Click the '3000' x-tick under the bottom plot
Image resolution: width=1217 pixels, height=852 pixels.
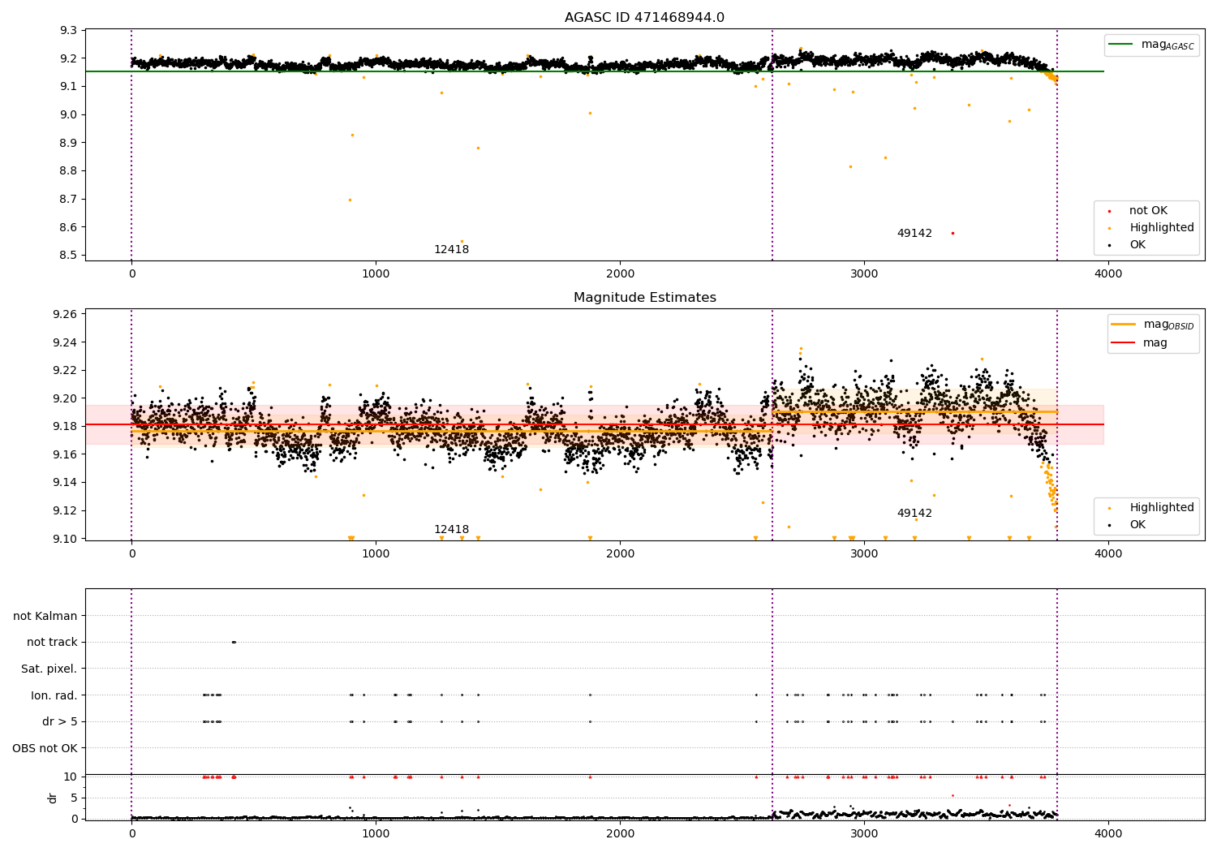click(864, 834)
